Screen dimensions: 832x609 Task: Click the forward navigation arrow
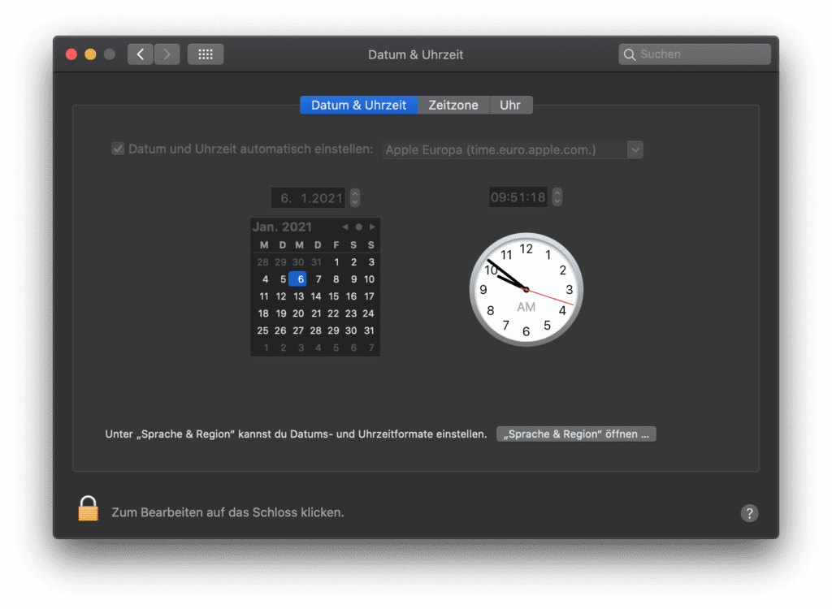point(167,54)
